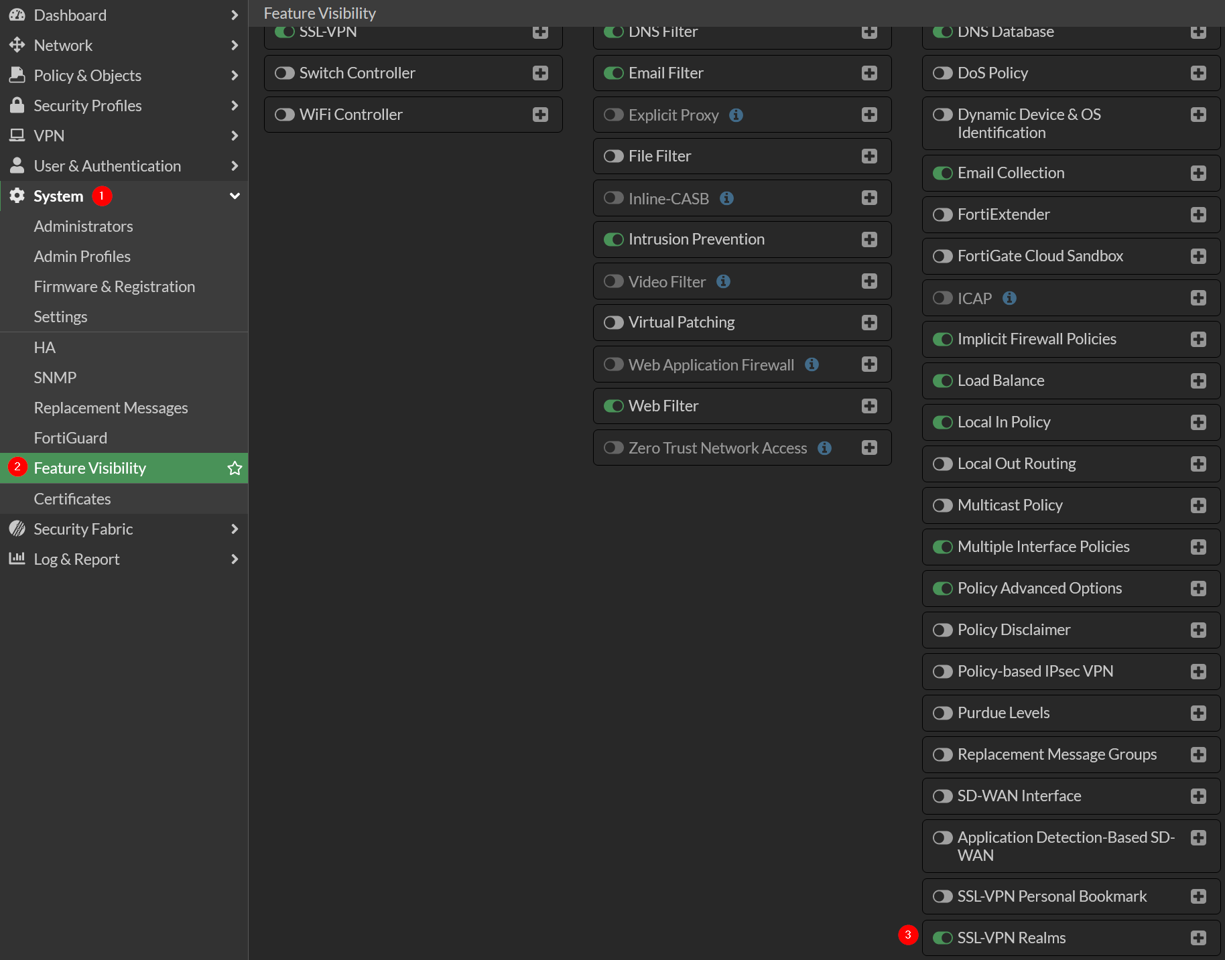Open Firmware & Registration page
1225x960 pixels.
click(x=115, y=287)
